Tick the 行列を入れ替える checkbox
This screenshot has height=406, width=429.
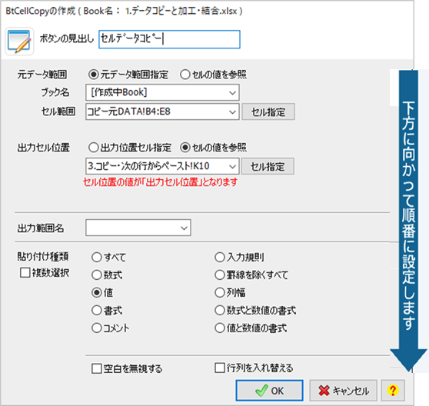click(x=220, y=368)
